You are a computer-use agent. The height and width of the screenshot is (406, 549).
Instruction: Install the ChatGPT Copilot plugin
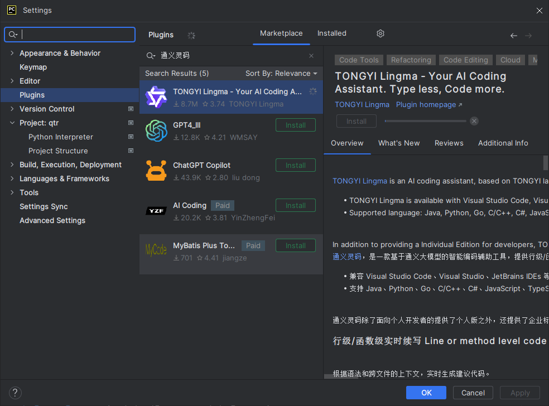click(x=296, y=166)
